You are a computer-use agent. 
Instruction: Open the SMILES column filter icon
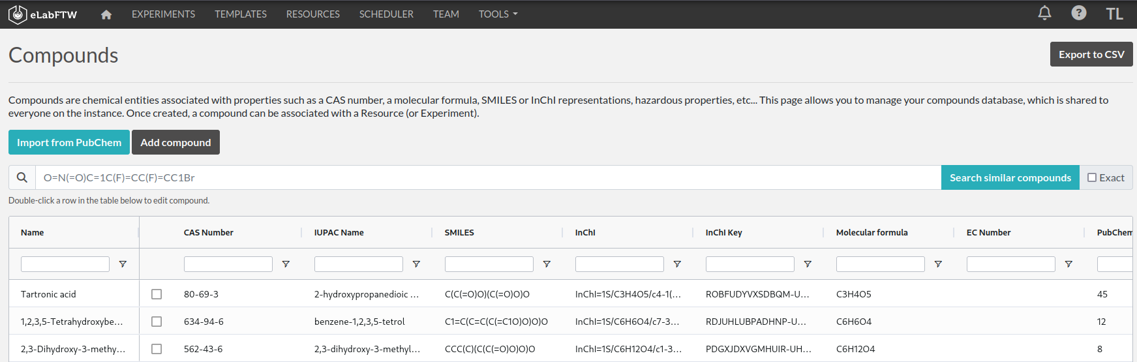(547, 264)
